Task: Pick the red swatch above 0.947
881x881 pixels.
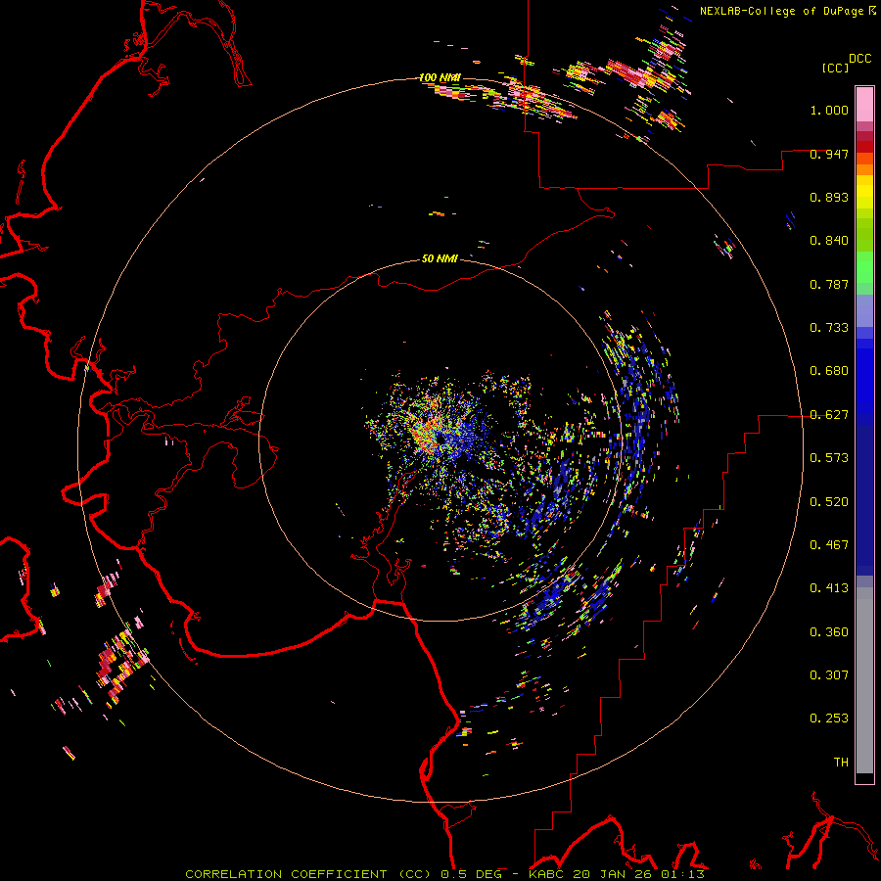Action: pos(864,147)
